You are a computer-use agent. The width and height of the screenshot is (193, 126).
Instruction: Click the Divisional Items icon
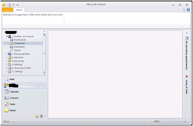coord(10,54)
